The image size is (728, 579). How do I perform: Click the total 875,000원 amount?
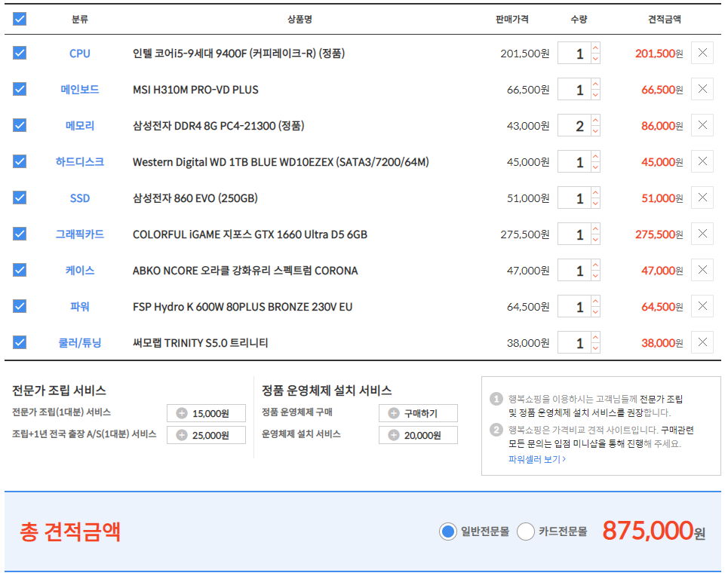[654, 531]
